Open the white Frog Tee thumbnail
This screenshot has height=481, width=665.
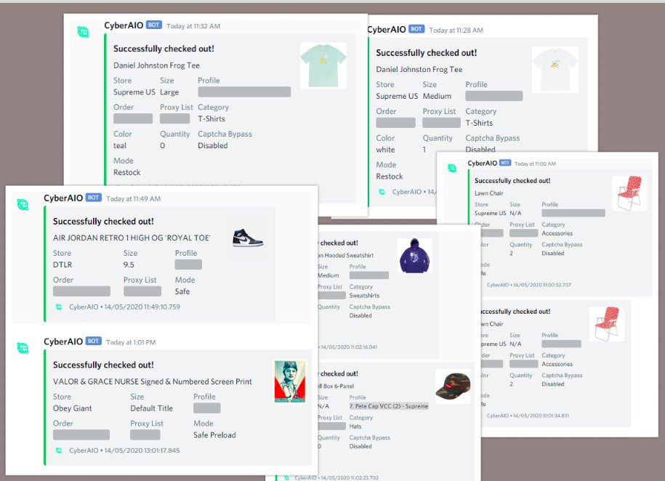pos(555,70)
